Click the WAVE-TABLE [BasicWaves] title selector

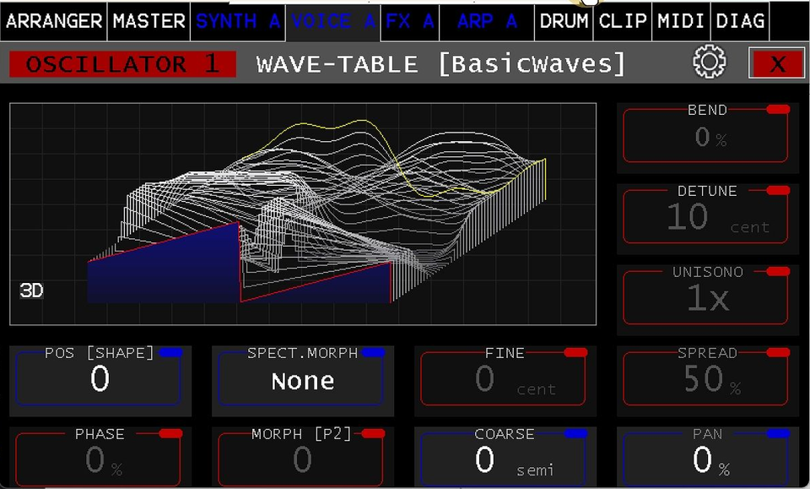tap(441, 64)
